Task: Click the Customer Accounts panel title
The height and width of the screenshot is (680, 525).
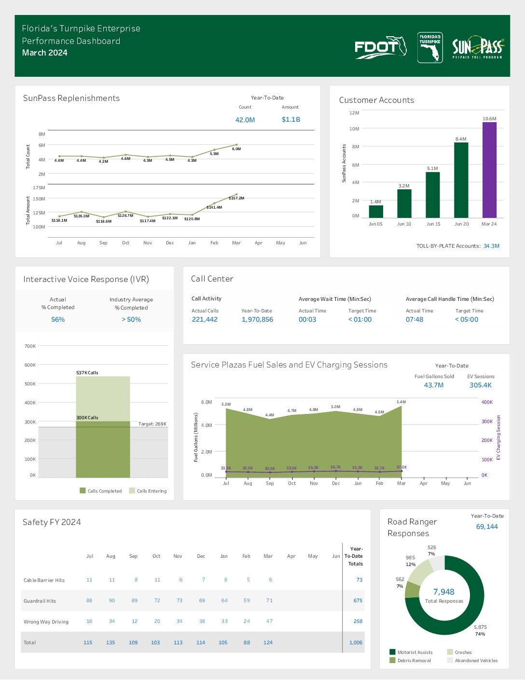Action: click(376, 100)
